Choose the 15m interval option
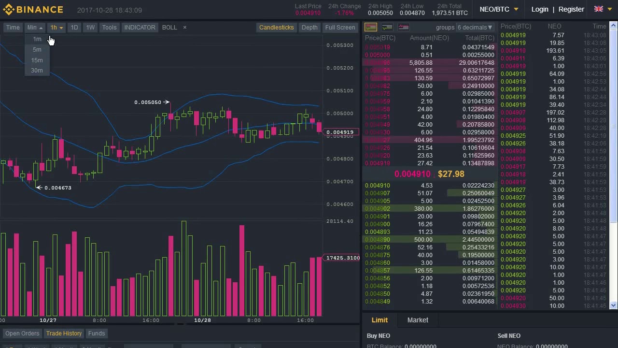The image size is (618, 348). [37, 60]
